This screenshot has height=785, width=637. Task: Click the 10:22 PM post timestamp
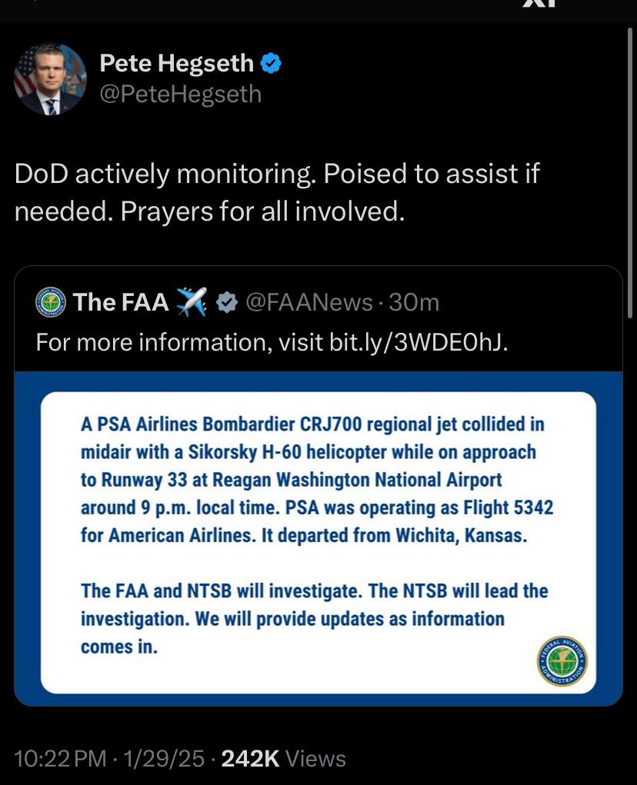tap(60, 758)
